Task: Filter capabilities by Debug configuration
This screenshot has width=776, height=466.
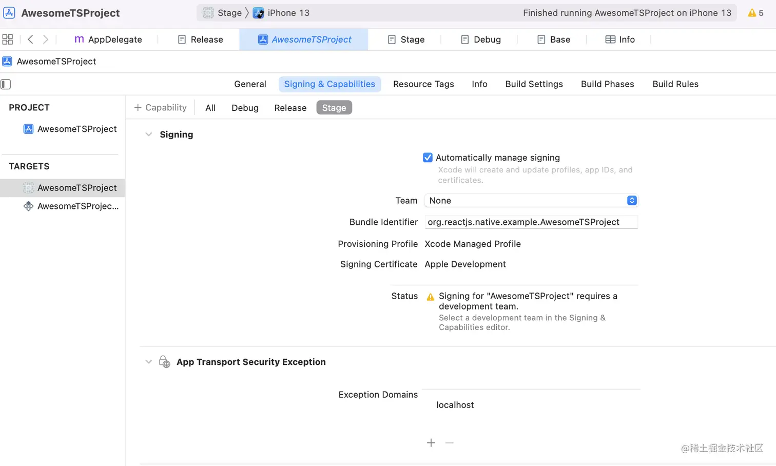Action: click(x=245, y=108)
